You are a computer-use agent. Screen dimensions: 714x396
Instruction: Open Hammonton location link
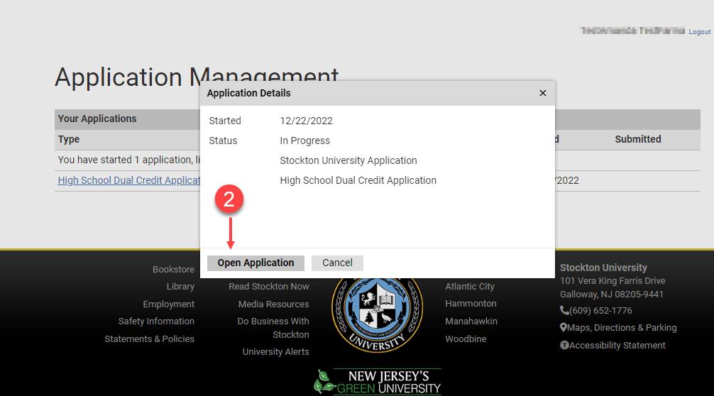[x=471, y=304]
